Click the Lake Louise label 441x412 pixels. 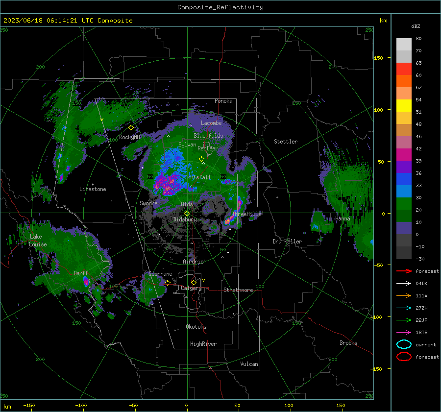[x=38, y=241]
